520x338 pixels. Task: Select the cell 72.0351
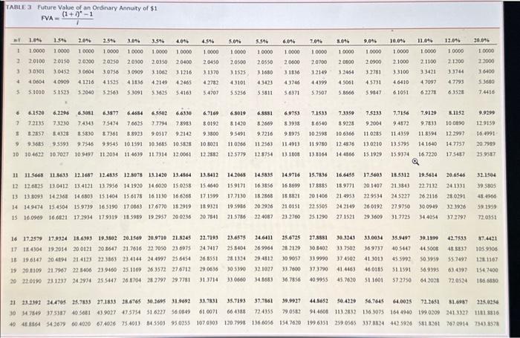487,217
